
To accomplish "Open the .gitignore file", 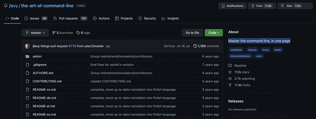I will [39, 65].
